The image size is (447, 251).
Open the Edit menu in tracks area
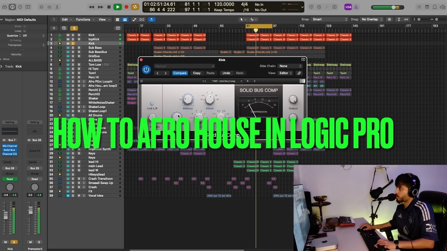tap(66, 20)
